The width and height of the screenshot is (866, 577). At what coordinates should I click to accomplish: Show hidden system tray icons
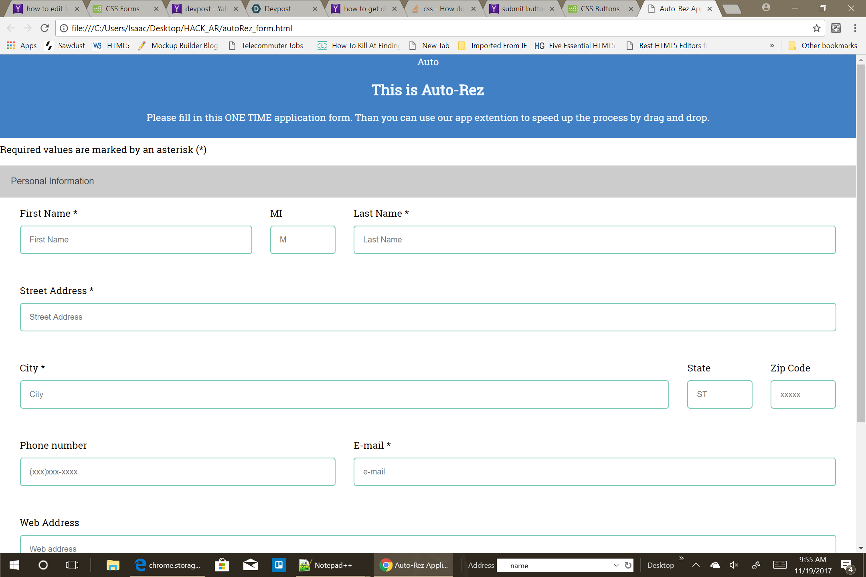[696, 565]
